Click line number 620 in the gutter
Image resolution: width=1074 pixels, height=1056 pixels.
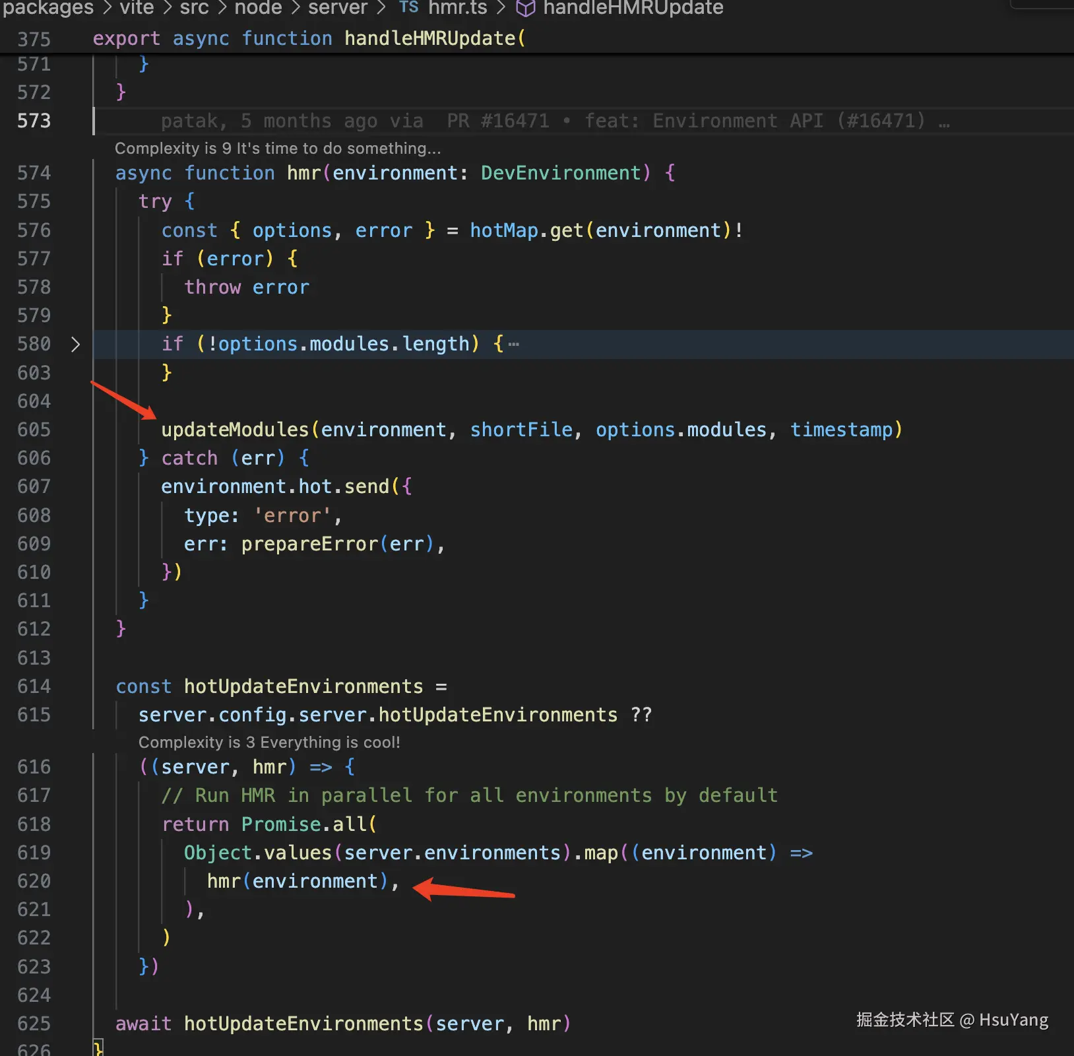pos(34,881)
